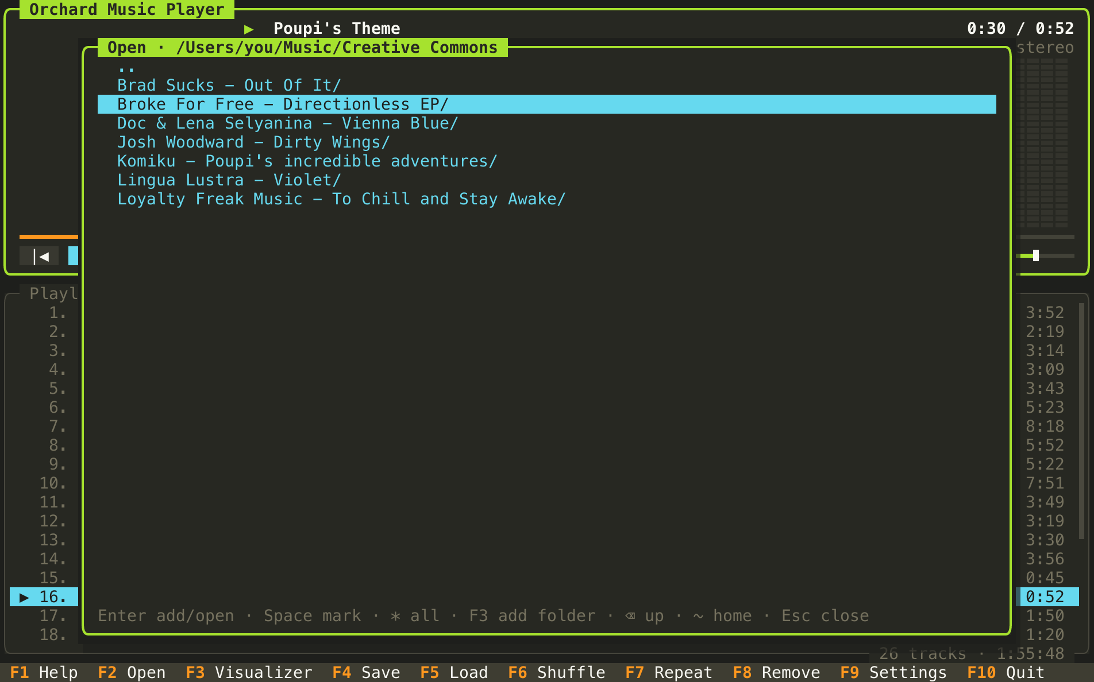Screen dimensions: 1094x682
Task: Toggle F6 Shuffle mode
Action: 557,672
